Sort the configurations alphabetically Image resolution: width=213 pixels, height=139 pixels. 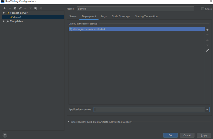pyautogui.click(x=41, y=8)
